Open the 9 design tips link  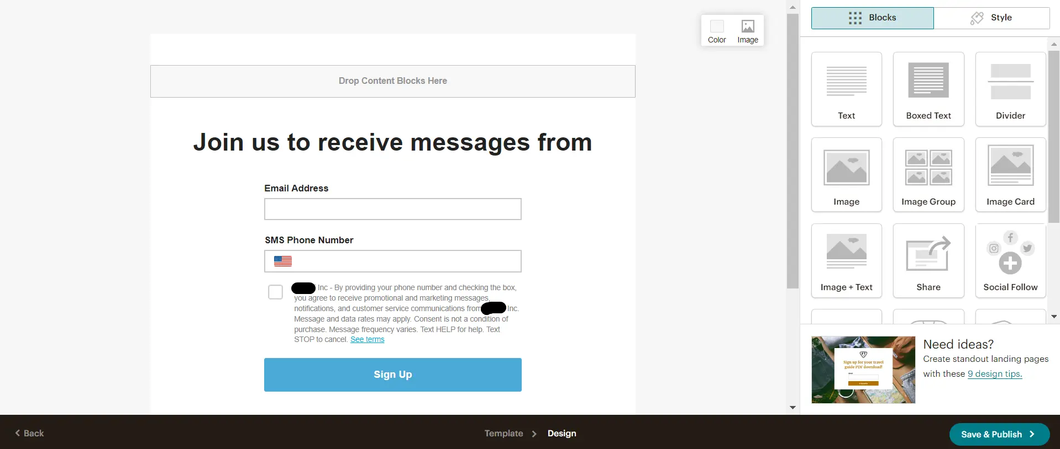[995, 374]
